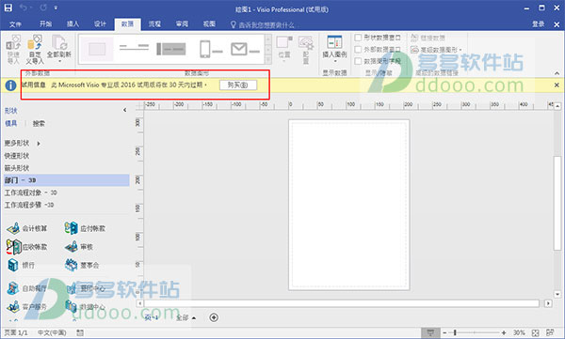The image size is (565, 339).
Task: Enable the 数据图形字段 checkbox
Action: pyautogui.click(x=358, y=61)
